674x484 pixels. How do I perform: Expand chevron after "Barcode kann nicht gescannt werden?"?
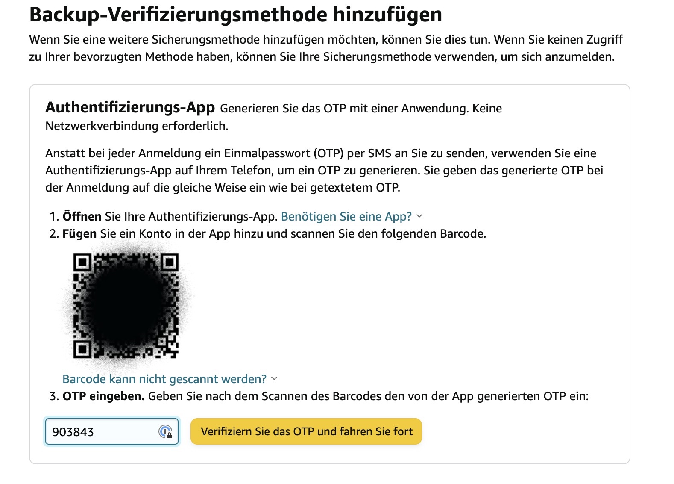274,379
